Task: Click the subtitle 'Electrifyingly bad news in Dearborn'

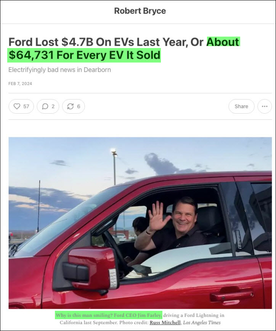Action: pyautogui.click(x=59, y=70)
